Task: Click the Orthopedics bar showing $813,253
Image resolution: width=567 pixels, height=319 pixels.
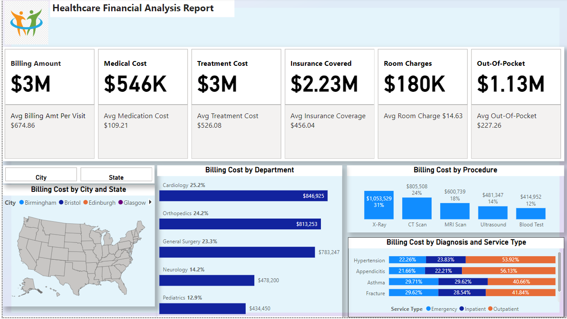Action: pos(240,224)
